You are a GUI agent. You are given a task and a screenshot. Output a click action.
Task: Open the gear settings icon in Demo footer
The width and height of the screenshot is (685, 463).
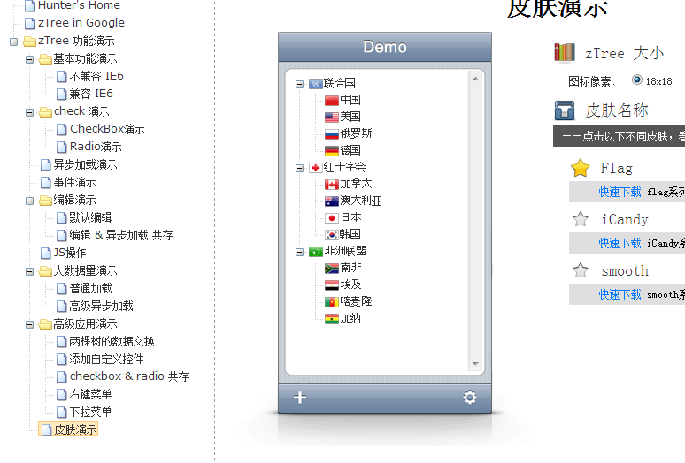pyautogui.click(x=470, y=397)
